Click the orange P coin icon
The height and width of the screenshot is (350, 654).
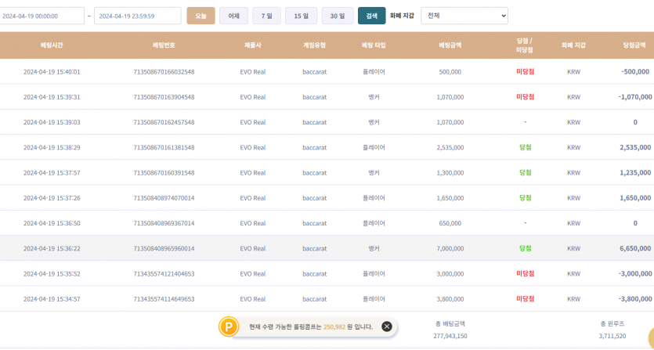tap(229, 327)
